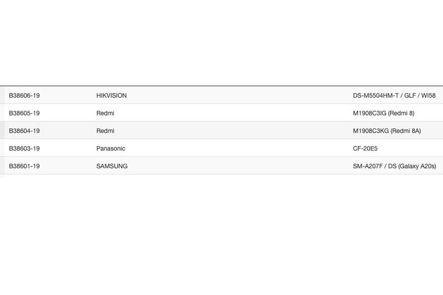This screenshot has width=443, height=295.
Task: Click certificate number B38603-19
Action: click(x=24, y=148)
